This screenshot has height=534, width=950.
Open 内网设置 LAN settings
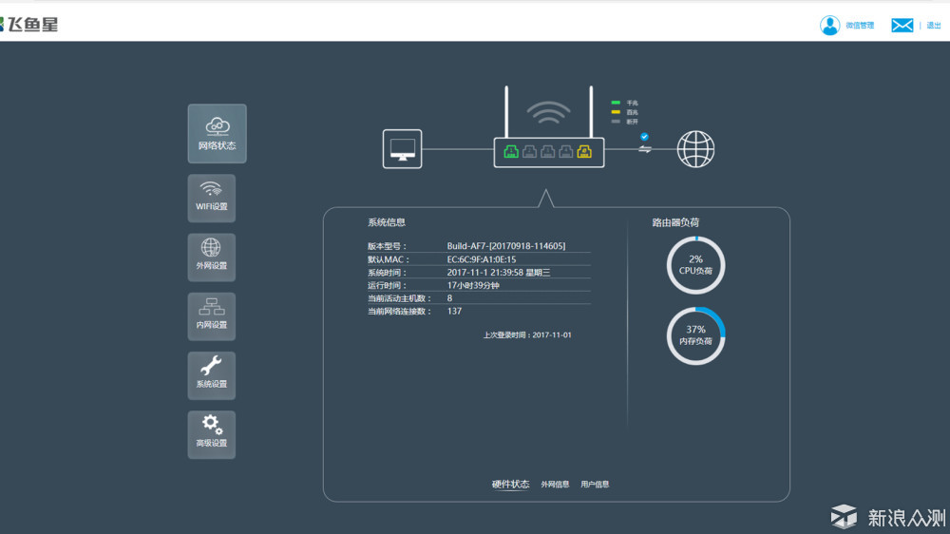[x=212, y=316]
